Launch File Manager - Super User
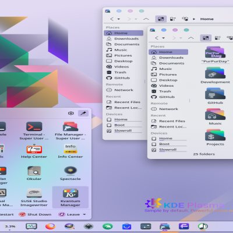Image resolution: width=233 pixels, height=233 pixels. pyautogui.click(x=70, y=130)
